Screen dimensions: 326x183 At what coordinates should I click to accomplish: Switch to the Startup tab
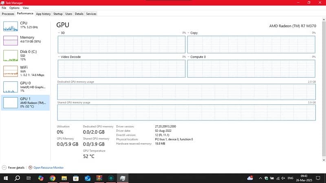click(58, 14)
